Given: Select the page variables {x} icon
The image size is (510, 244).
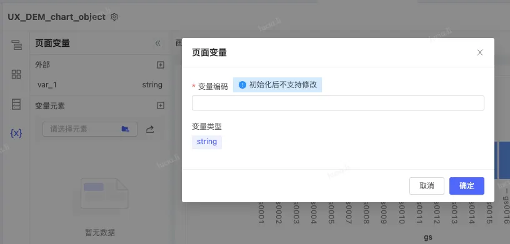Looking at the screenshot, I should pos(16,133).
